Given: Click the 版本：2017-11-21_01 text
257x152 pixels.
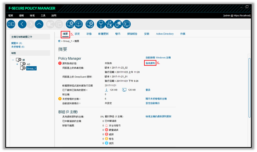Looking at the screenshot, I should point(116,76).
